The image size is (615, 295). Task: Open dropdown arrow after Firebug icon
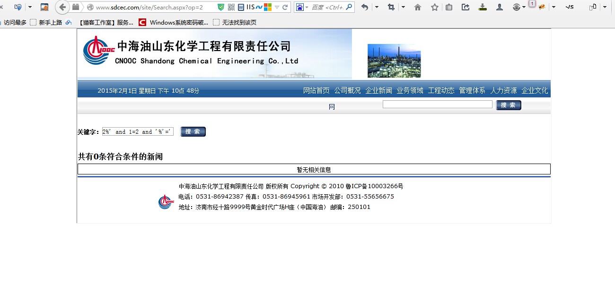tap(553, 7)
